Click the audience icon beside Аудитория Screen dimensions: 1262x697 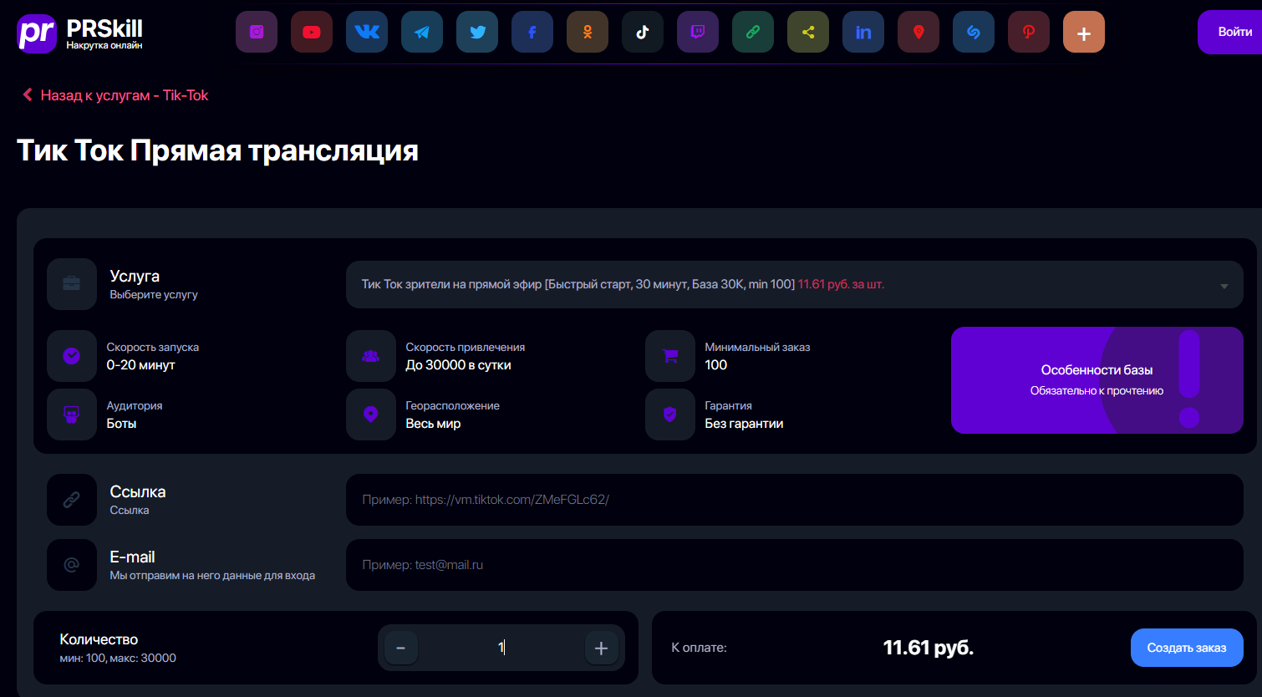72,415
